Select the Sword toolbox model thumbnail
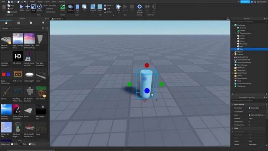The width and height of the screenshot is (268, 151). [x=6, y=91]
